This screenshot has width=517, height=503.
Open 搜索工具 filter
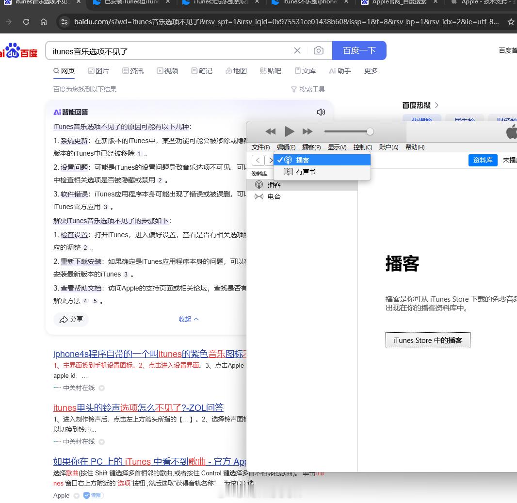[x=308, y=89]
